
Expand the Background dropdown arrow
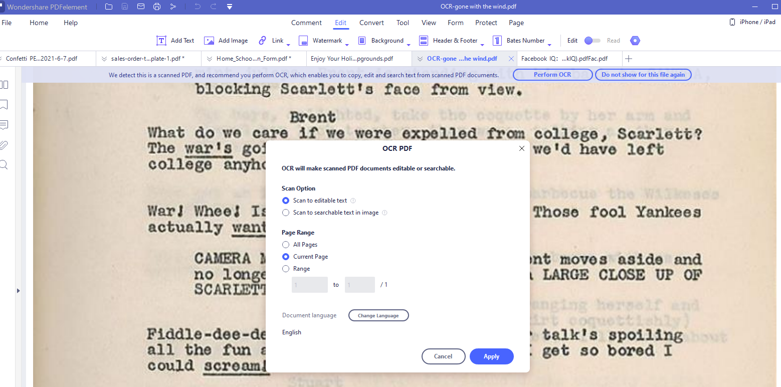coord(409,45)
